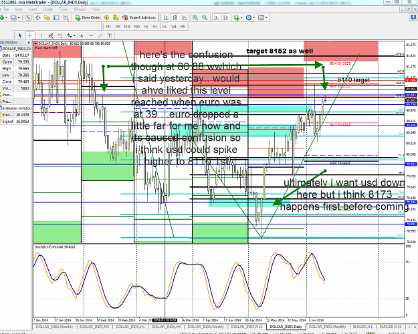The width and height of the screenshot is (418, 334).
Task: Select the arrow cursor tool
Action: [19, 35]
